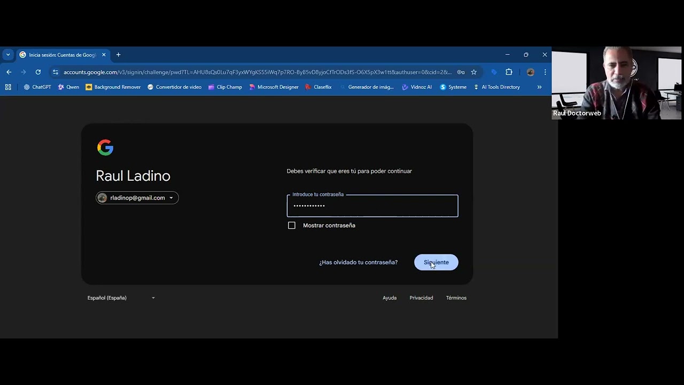Screen dimensions: 684x385
Task: Open the Vidnoz AI bookmark
Action: [417, 87]
